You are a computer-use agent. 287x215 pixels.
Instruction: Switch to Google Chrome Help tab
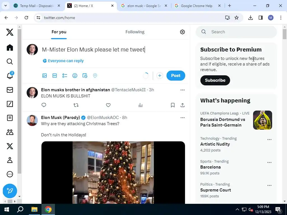(x=198, y=6)
